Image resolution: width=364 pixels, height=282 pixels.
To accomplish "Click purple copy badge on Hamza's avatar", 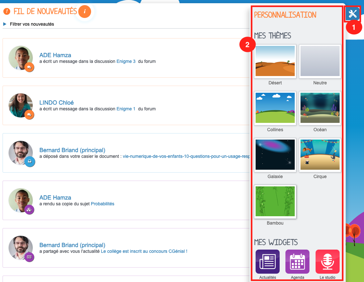I will pos(30,209).
